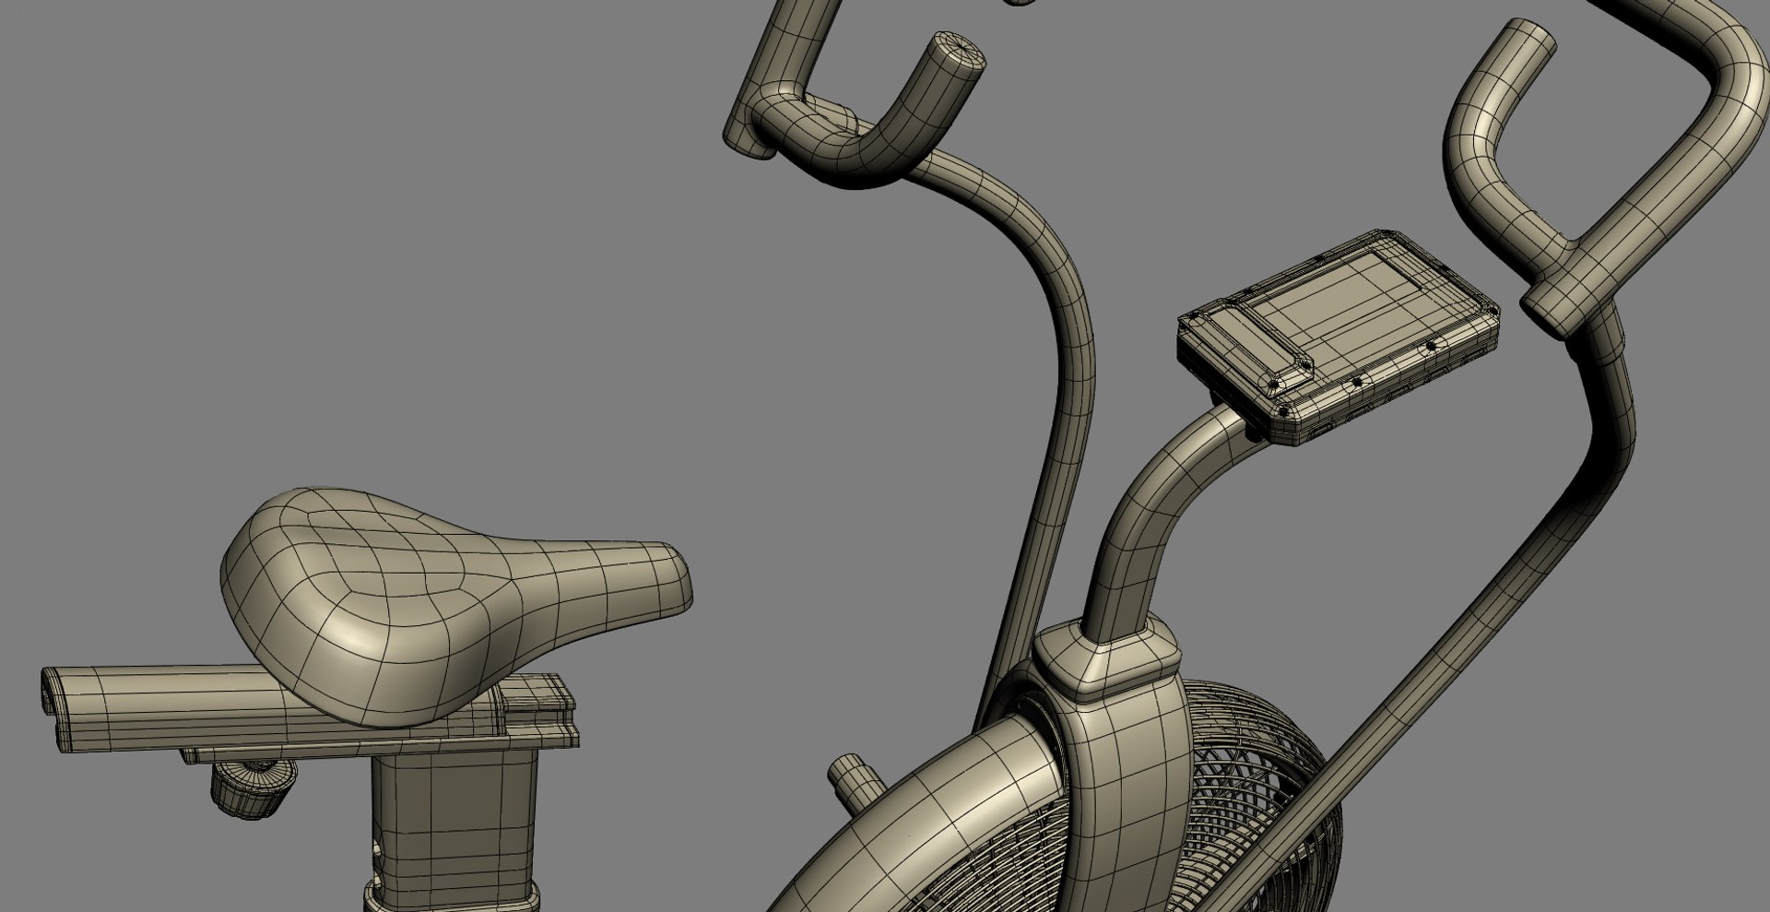Select the square seat post

(x=454, y=825)
